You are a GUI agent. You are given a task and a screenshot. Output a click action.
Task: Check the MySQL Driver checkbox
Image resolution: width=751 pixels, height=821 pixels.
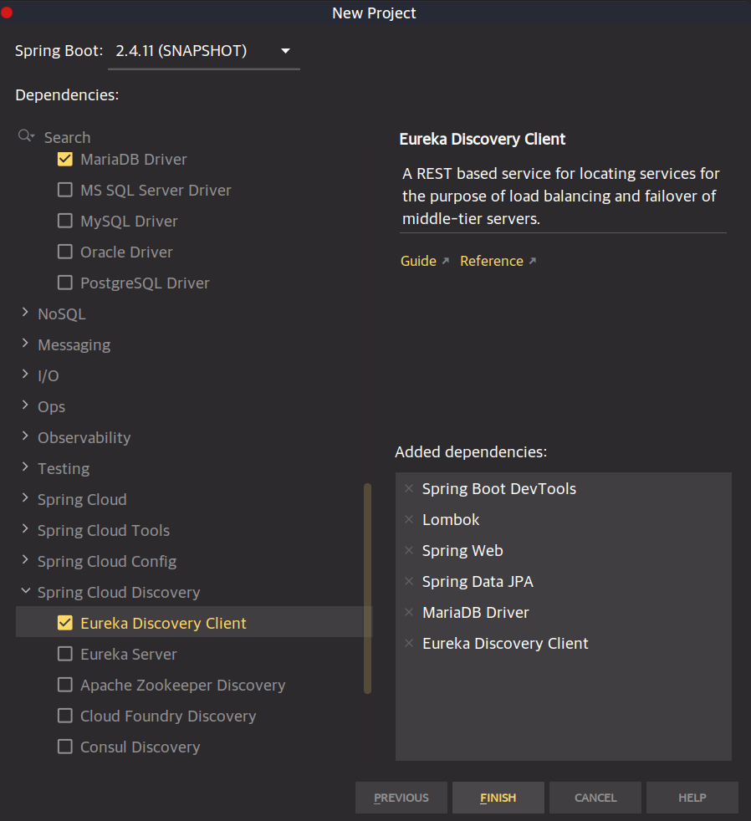[65, 221]
